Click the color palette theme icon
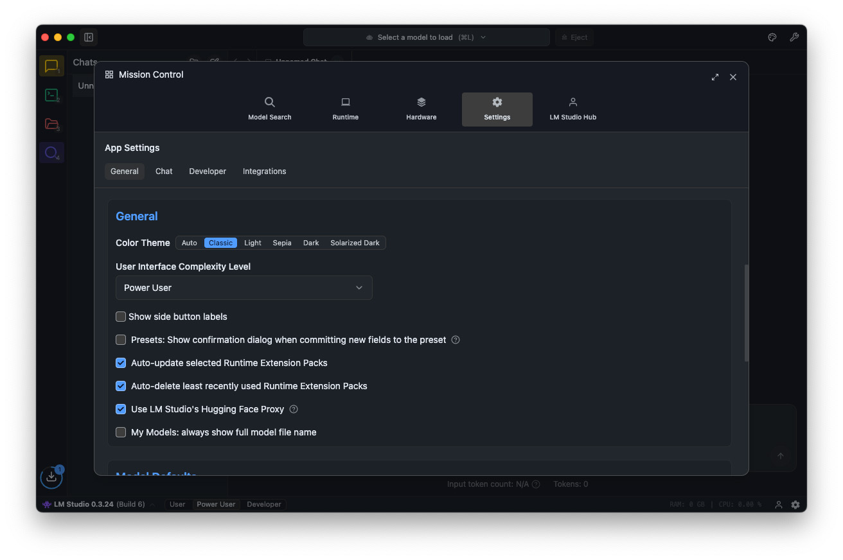The height and width of the screenshot is (560, 843). click(772, 37)
